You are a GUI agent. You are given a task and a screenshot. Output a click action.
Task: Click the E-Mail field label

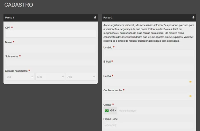pyautogui.click(x=107, y=62)
